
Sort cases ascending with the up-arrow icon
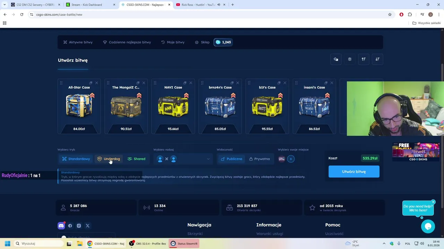click(x=364, y=59)
